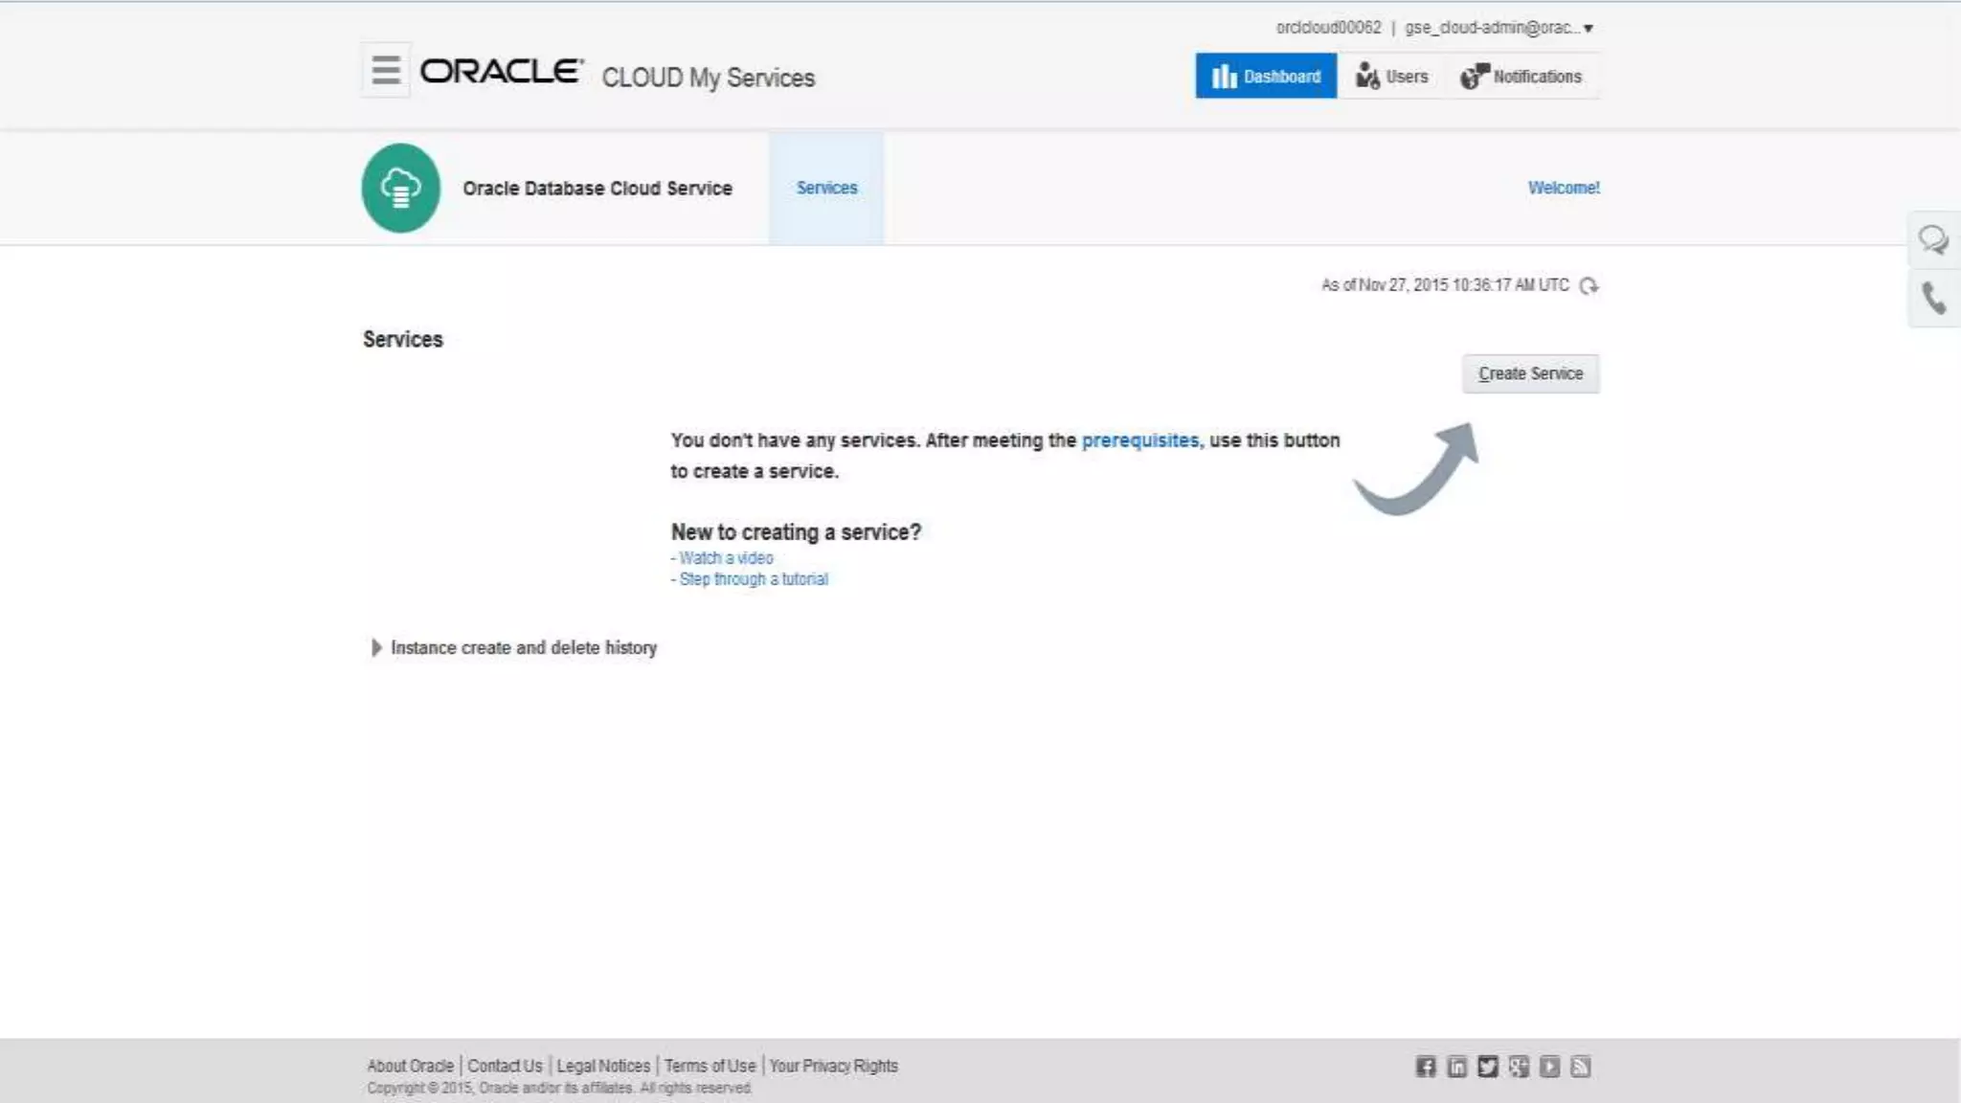Viewport: 1961px width, 1103px height.
Task: Click the Google Plus footer icon
Action: coord(1519,1067)
